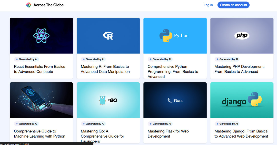Click the Python snake logo icon
The width and height of the screenshot is (277, 145).
(166, 35)
